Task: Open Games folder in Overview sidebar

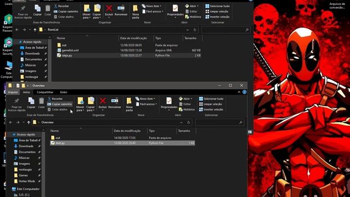Action: 23,175
